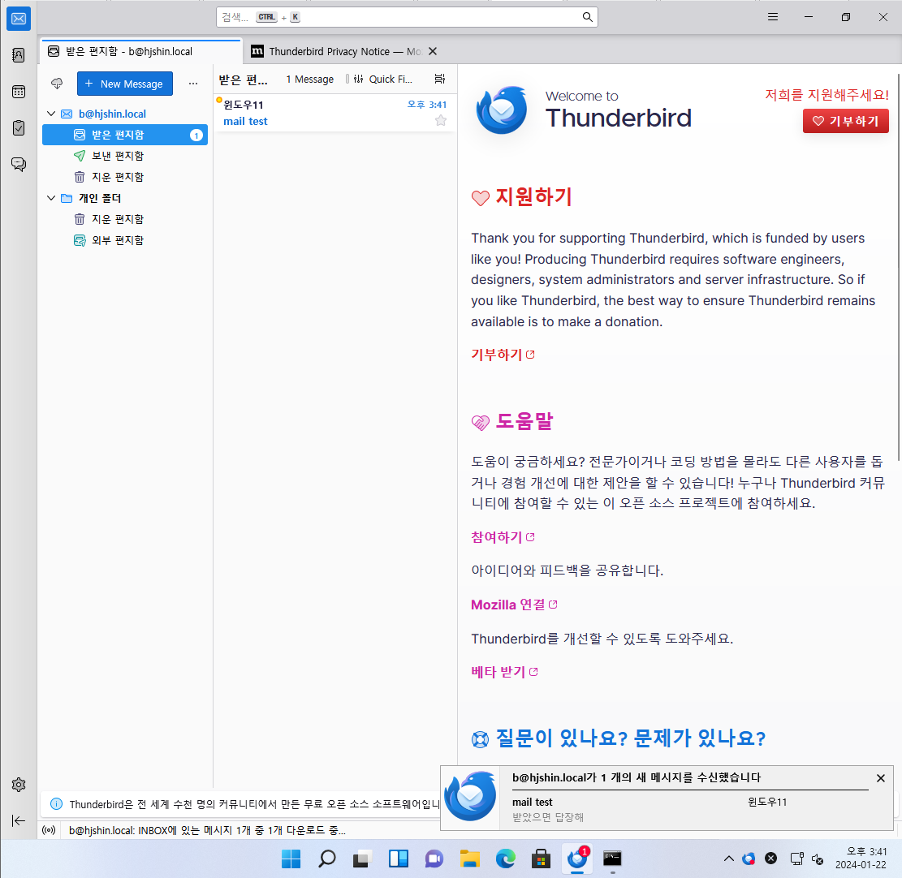This screenshot has height=878, width=902.
Task: Collapse the spaces toolbar
Action: click(x=19, y=820)
